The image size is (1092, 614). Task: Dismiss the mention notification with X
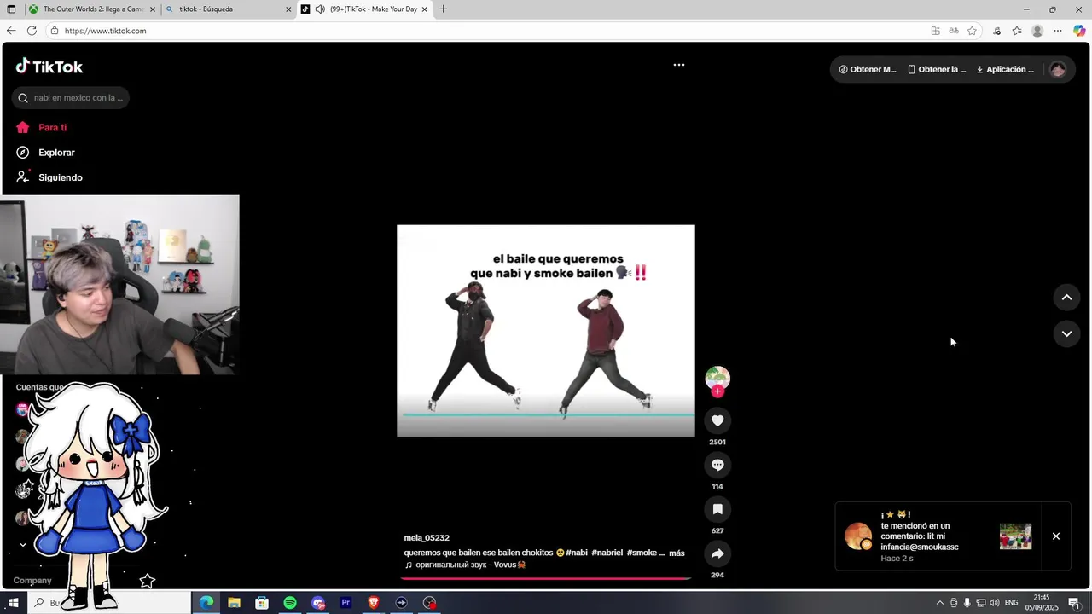[x=1056, y=536]
